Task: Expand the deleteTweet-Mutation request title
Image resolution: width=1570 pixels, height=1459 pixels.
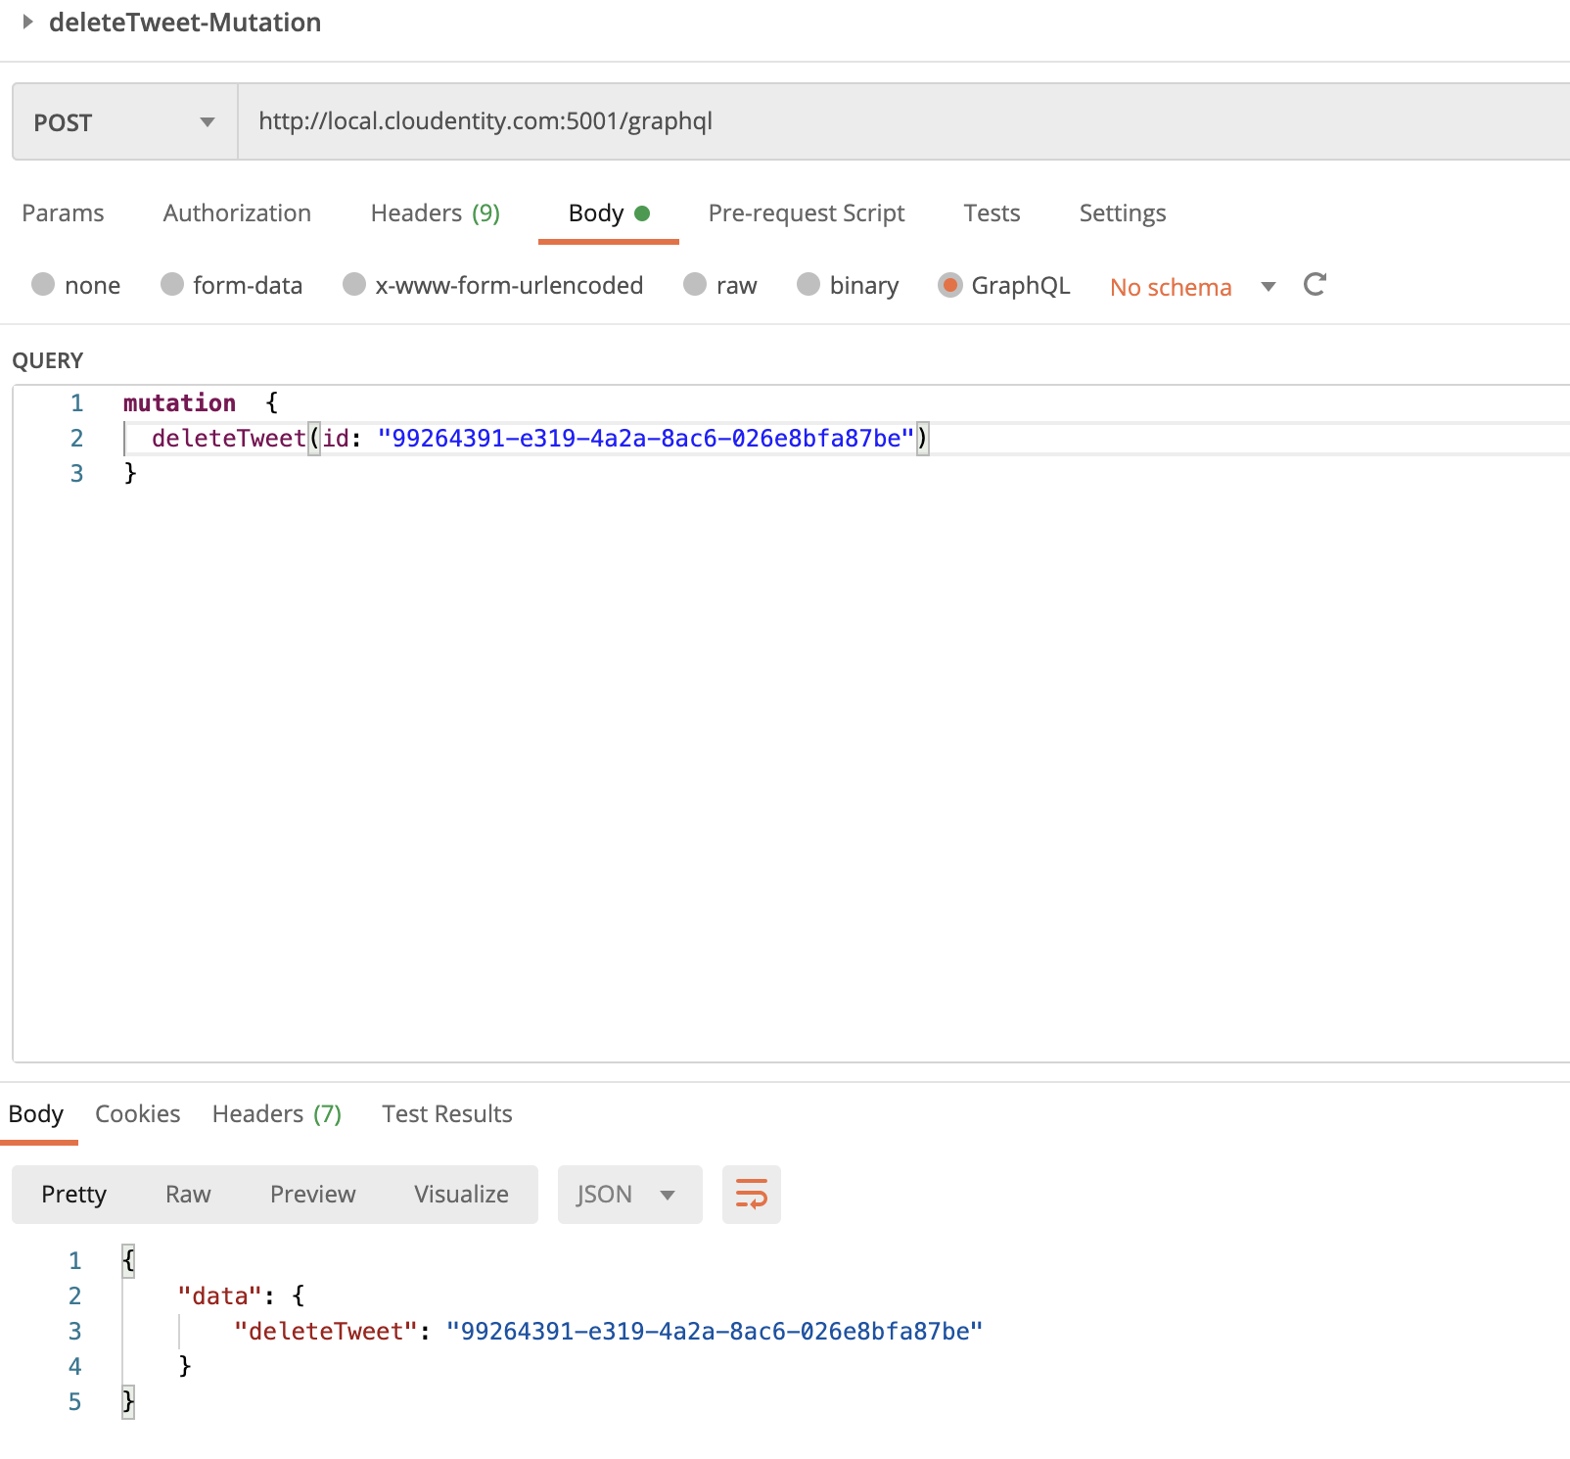Action: click(28, 22)
